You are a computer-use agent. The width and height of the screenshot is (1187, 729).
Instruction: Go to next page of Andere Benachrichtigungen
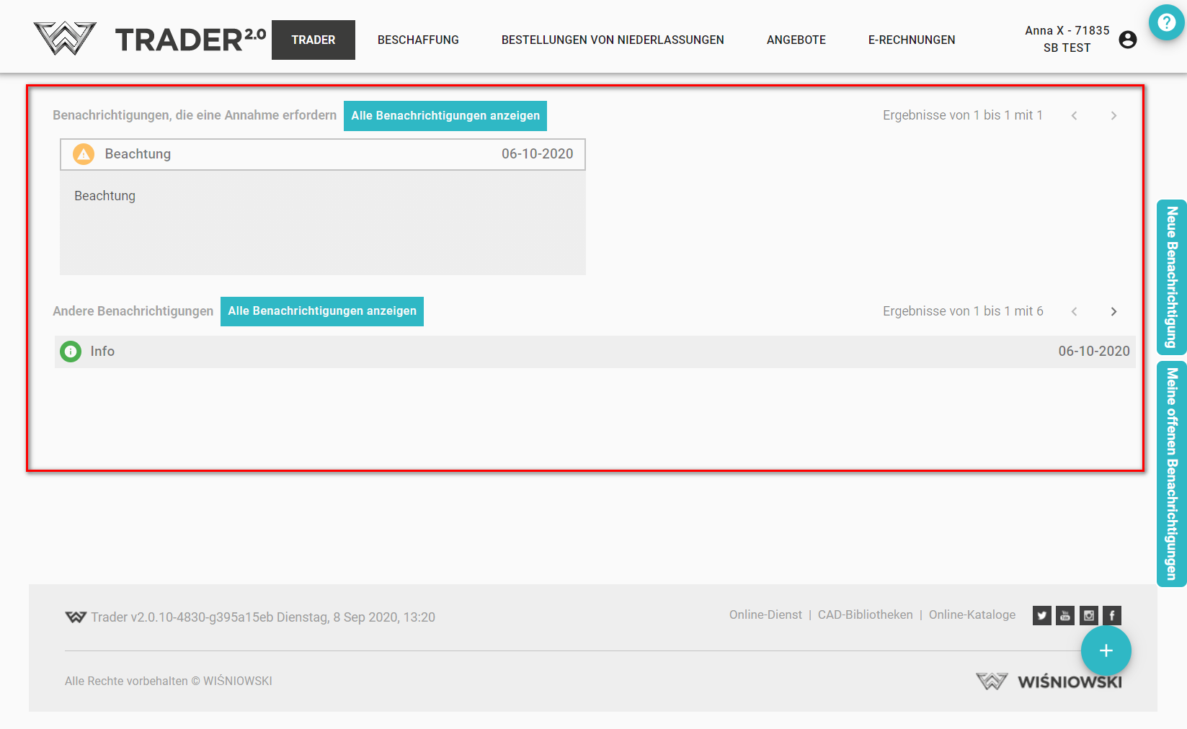pos(1113,311)
